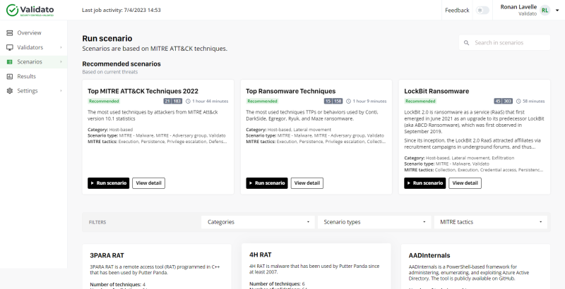The width and height of the screenshot is (565, 289).
Task: Click the Validators monitor icon
Action: pyautogui.click(x=10, y=47)
